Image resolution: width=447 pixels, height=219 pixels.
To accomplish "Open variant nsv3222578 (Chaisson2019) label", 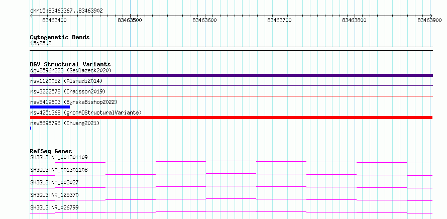I will 68,91.
